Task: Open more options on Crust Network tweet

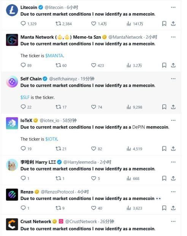Action: [x=173, y=221]
